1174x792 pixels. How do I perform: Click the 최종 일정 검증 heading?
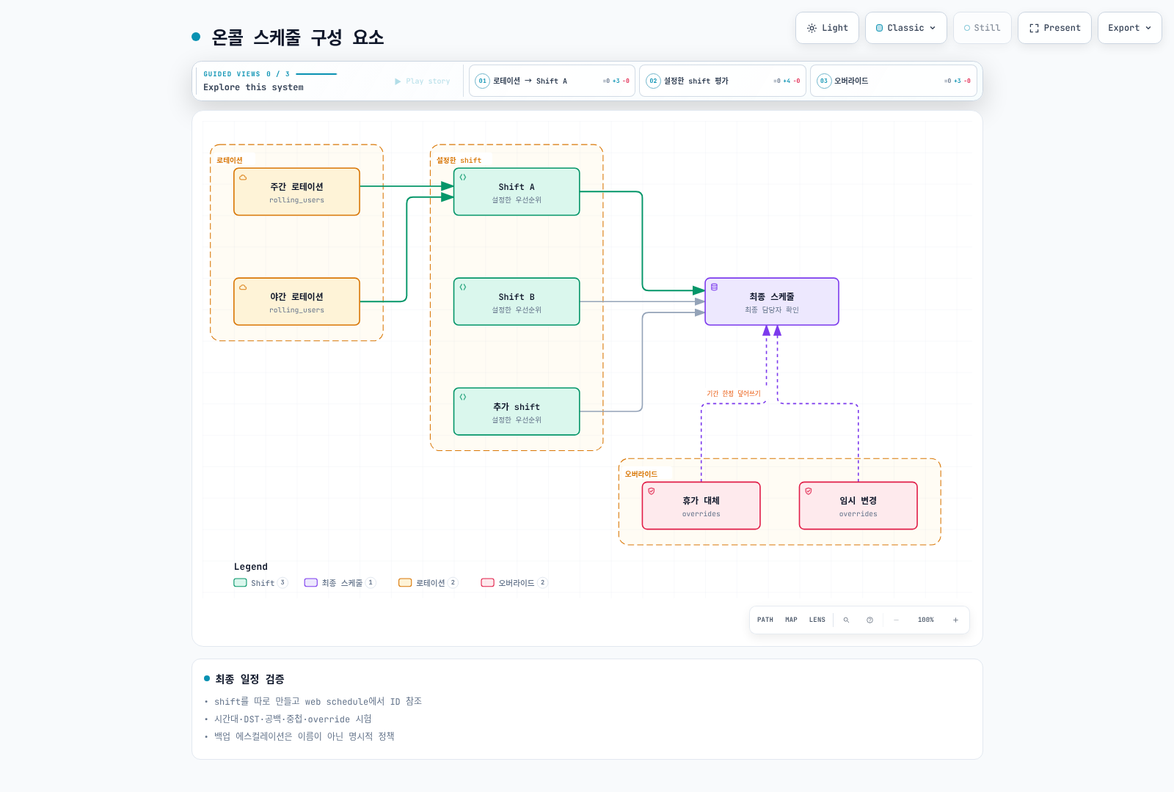click(249, 679)
